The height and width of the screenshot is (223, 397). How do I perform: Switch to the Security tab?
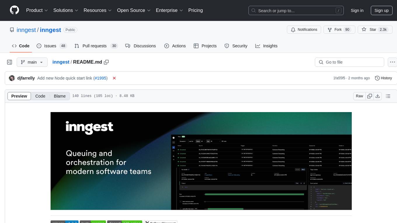pyautogui.click(x=236, y=46)
